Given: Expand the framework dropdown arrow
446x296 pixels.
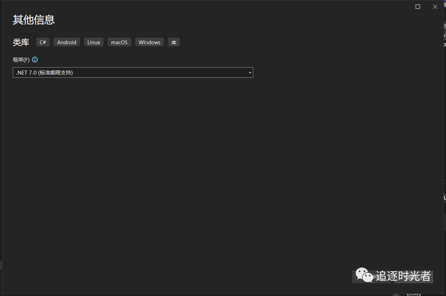Looking at the screenshot, I should (250, 73).
